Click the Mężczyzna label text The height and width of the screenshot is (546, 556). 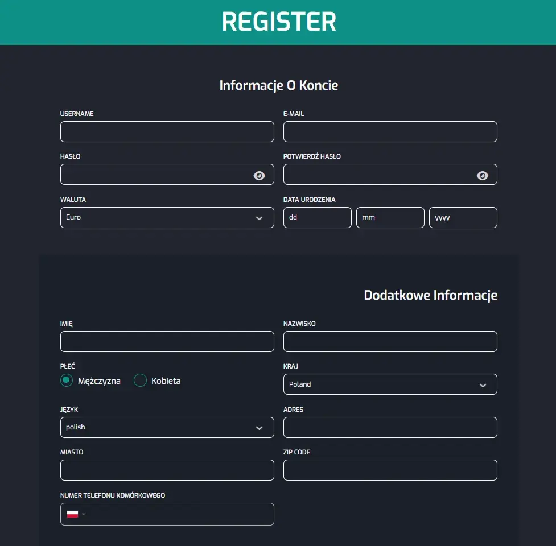(99, 381)
